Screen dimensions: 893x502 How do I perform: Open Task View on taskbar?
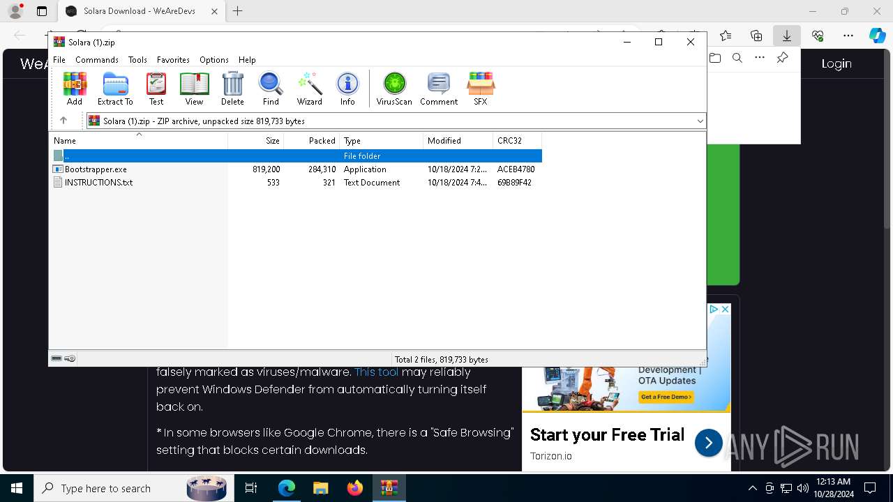pos(251,488)
